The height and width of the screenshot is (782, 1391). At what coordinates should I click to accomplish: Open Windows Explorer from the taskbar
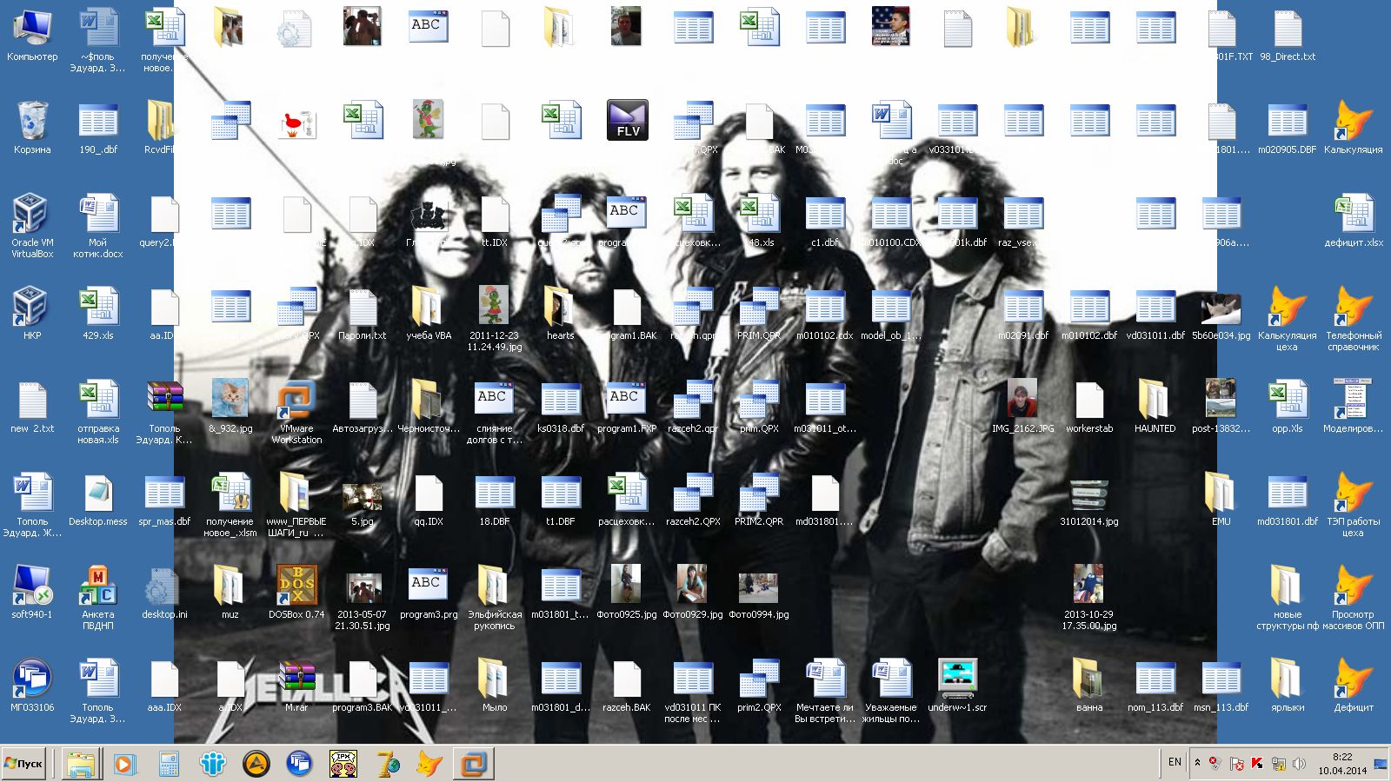click(81, 764)
